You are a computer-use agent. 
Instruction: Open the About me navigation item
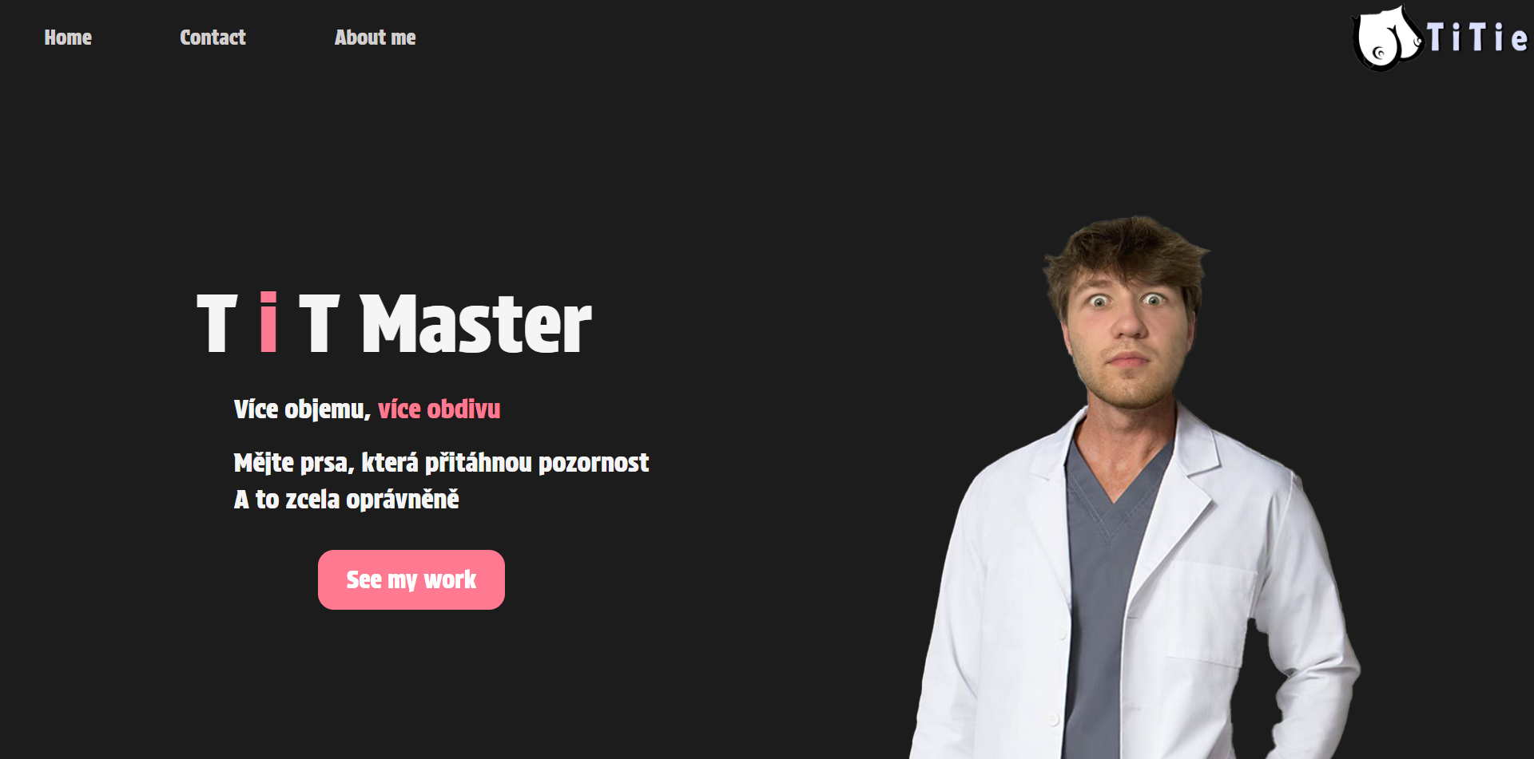[375, 38]
